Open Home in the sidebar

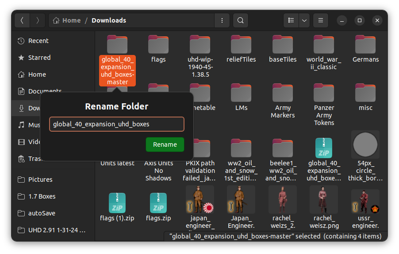53,74
